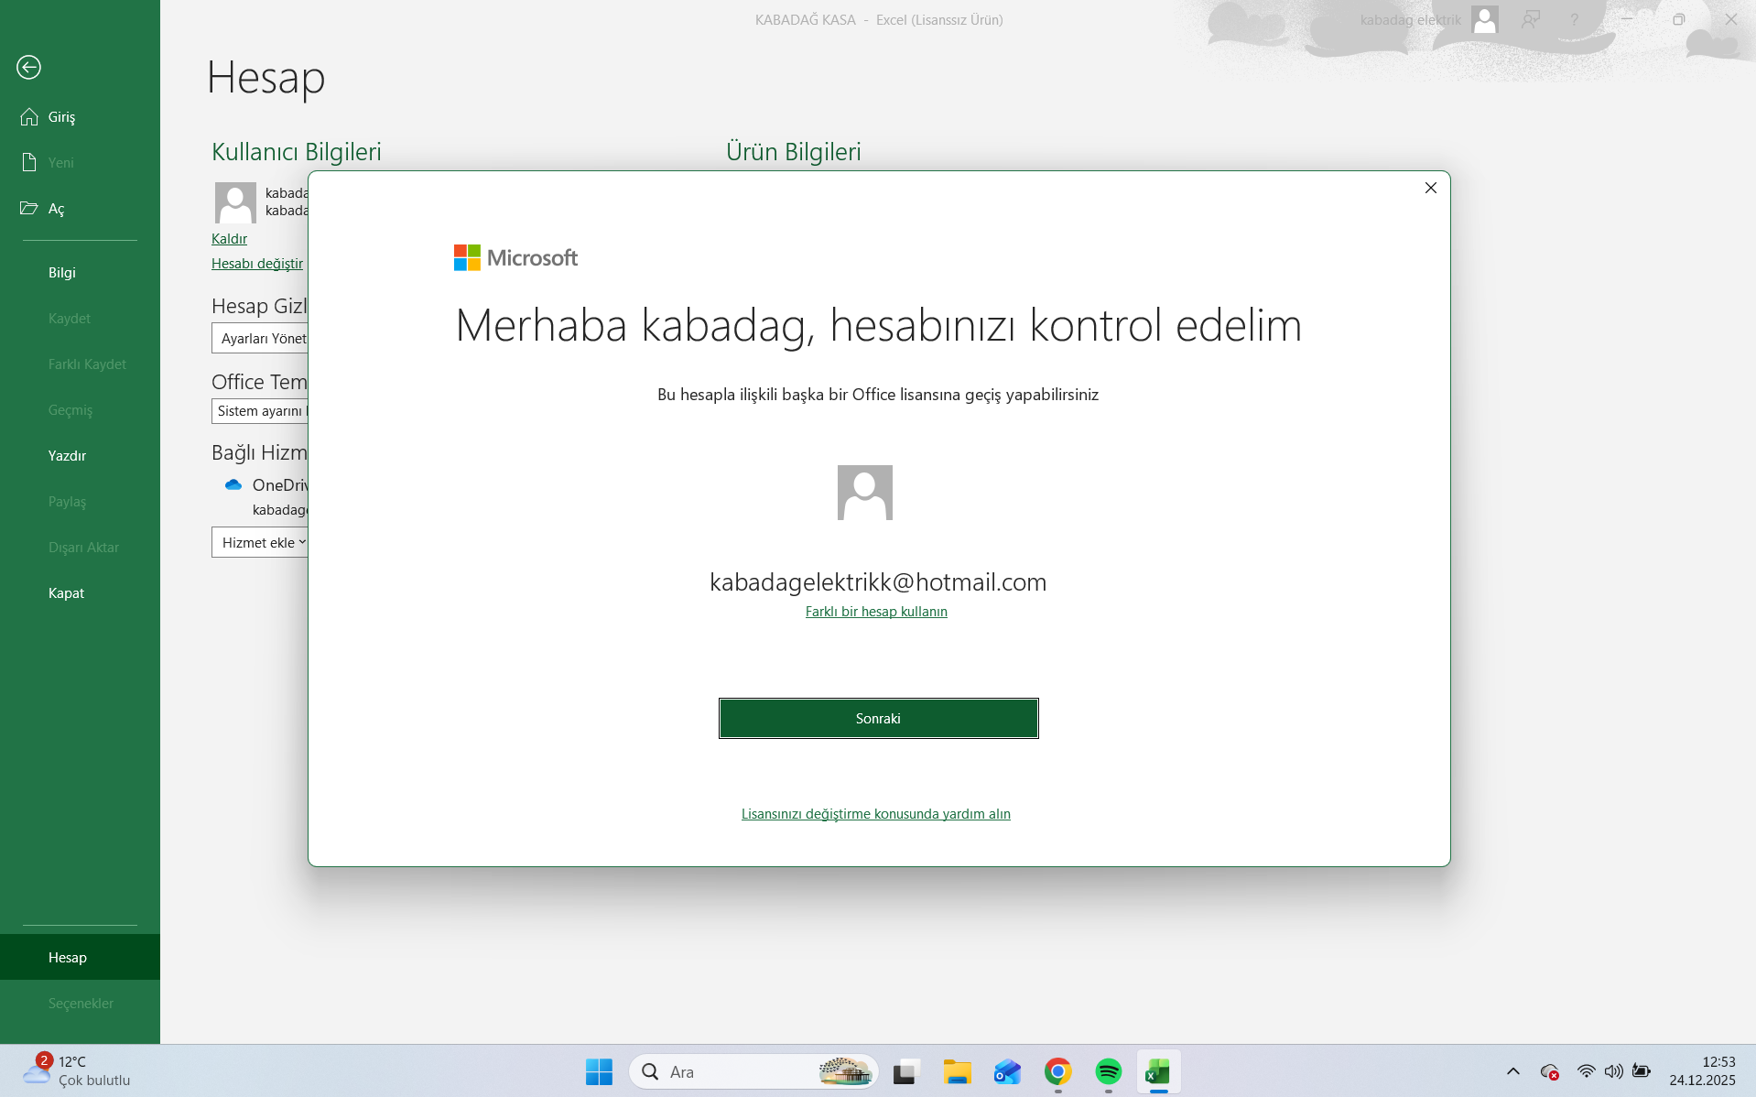Image resolution: width=1756 pixels, height=1097 pixels.
Task: Click the kabadag elektrik account name
Action: (x=1411, y=20)
